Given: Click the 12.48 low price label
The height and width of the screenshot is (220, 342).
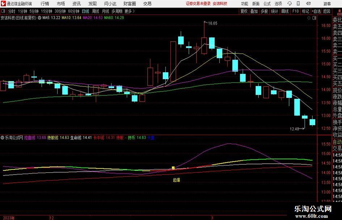Looking at the screenshot, I should [294, 129].
